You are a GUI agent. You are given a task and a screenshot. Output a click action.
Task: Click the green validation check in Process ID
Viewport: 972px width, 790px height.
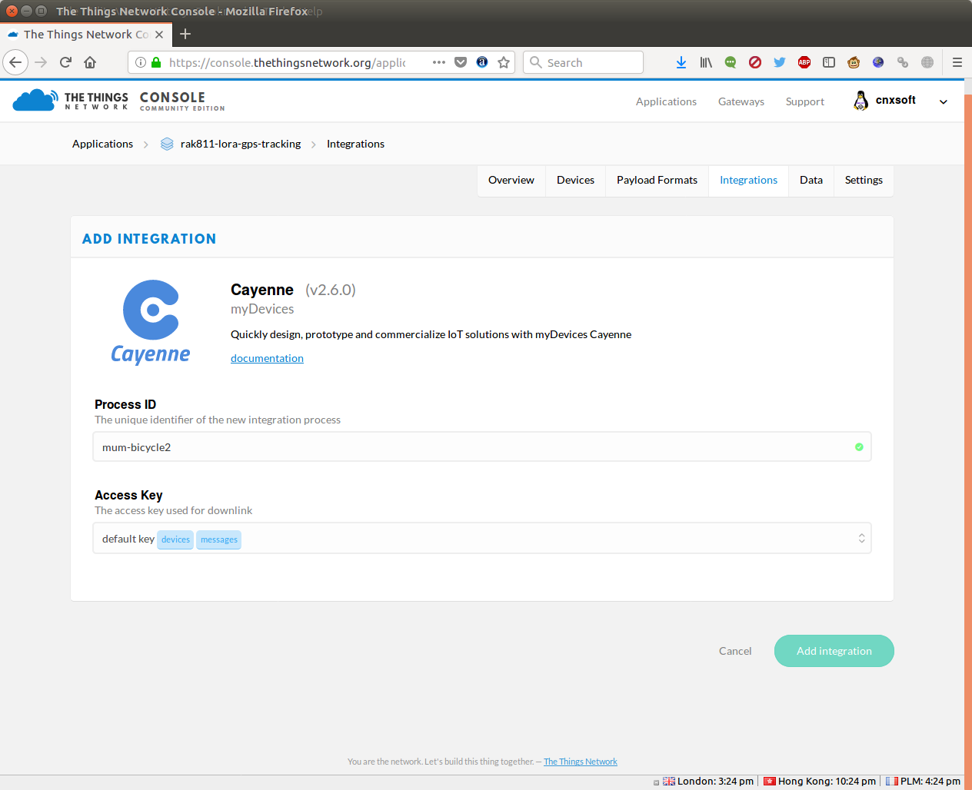[x=859, y=447]
